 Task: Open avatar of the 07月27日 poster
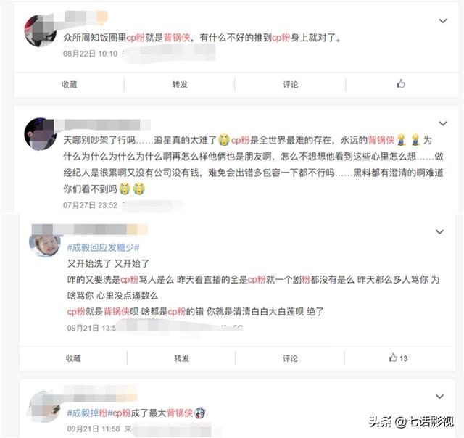coord(41,133)
